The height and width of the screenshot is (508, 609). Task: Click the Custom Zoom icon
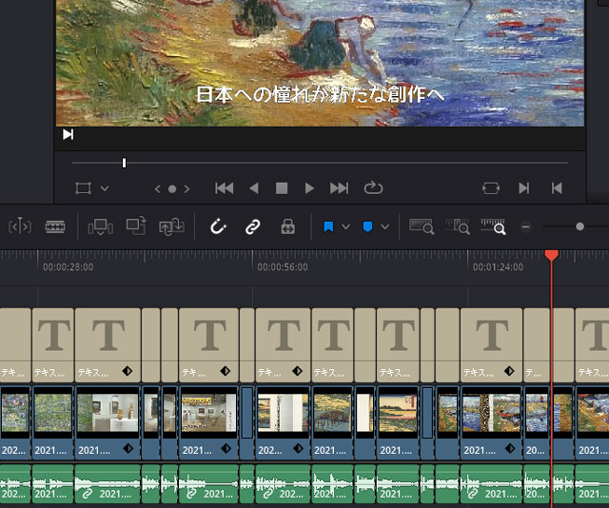tap(493, 226)
